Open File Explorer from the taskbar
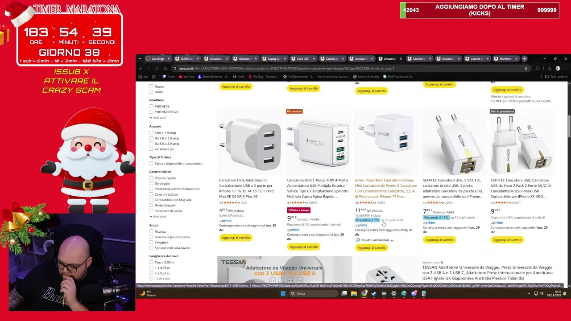This screenshot has width=571, height=321. pyautogui.click(x=354, y=293)
